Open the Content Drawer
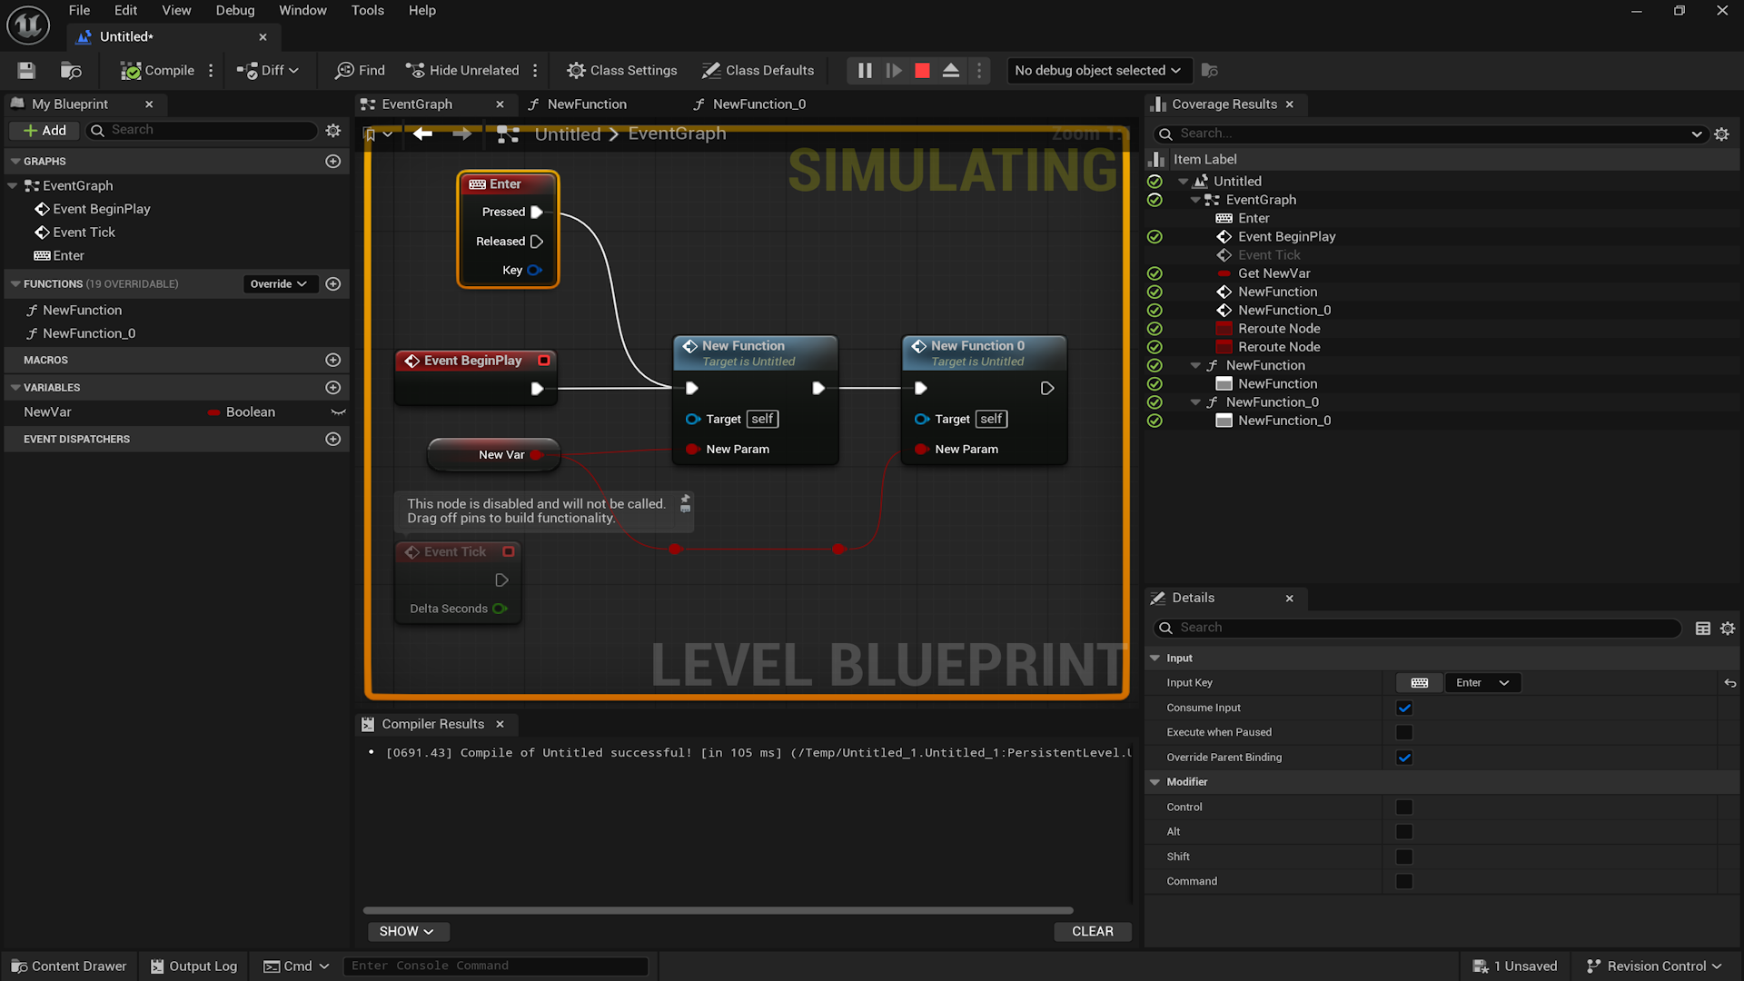The height and width of the screenshot is (981, 1744). (69, 966)
